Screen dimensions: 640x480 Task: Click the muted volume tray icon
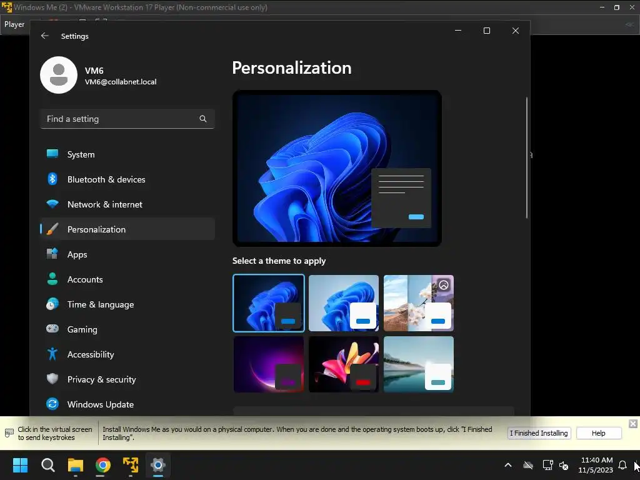[x=564, y=465]
